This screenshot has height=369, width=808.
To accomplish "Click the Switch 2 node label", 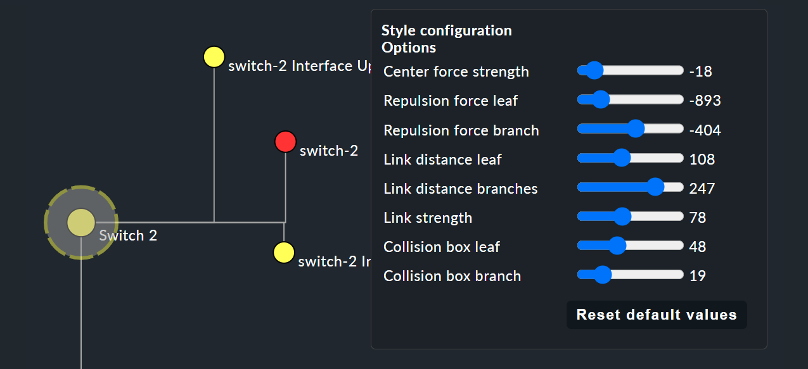I will [x=128, y=235].
